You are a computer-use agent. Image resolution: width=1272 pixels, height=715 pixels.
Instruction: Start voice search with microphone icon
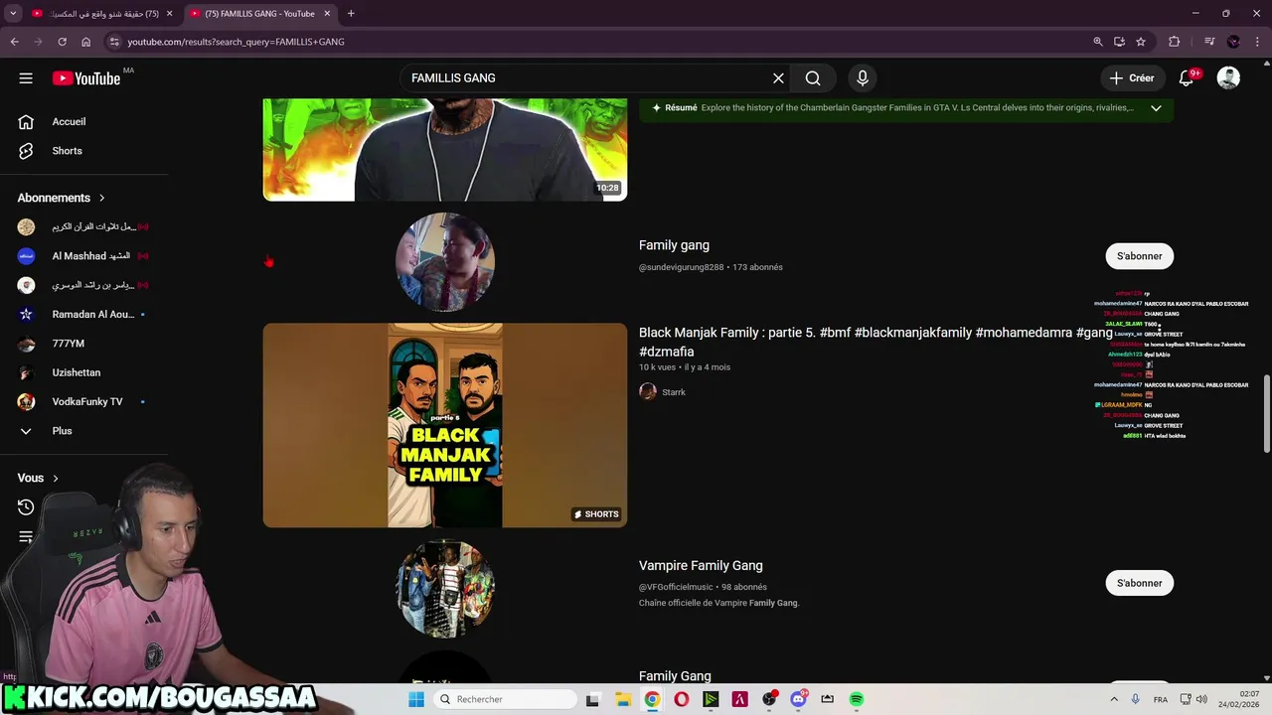862,78
